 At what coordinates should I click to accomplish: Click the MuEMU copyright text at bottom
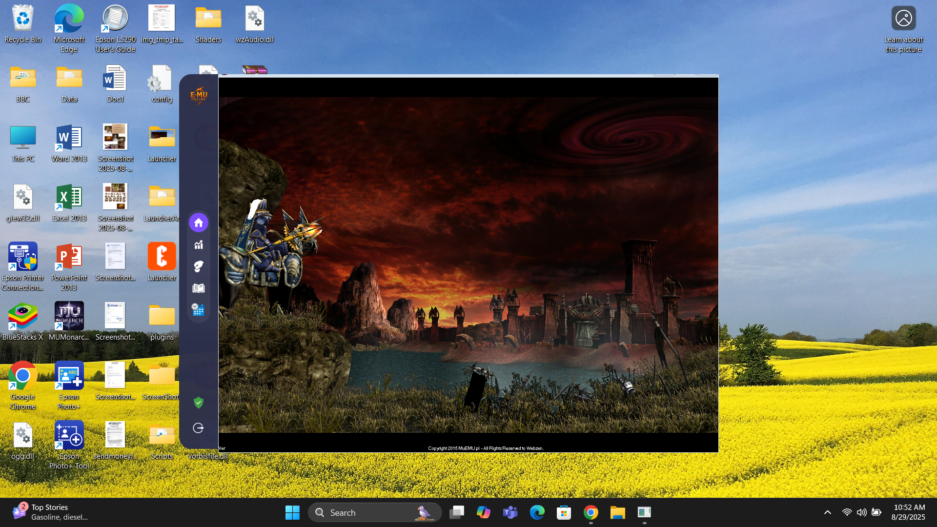[486, 448]
